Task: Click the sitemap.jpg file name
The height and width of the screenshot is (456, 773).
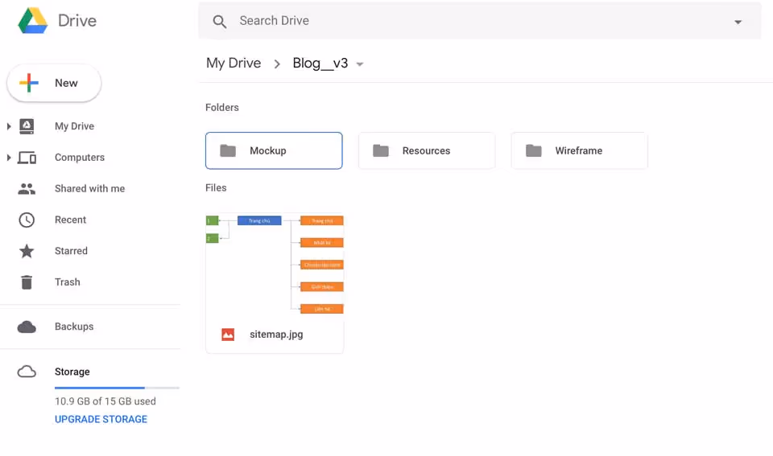Action: (x=276, y=335)
